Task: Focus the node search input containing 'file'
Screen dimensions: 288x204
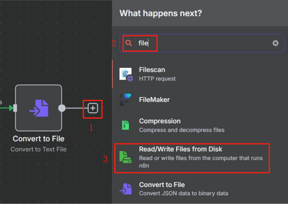Action: (x=202, y=43)
